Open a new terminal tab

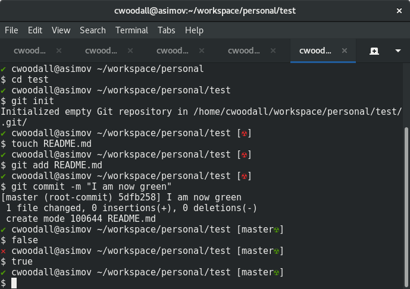click(374, 51)
